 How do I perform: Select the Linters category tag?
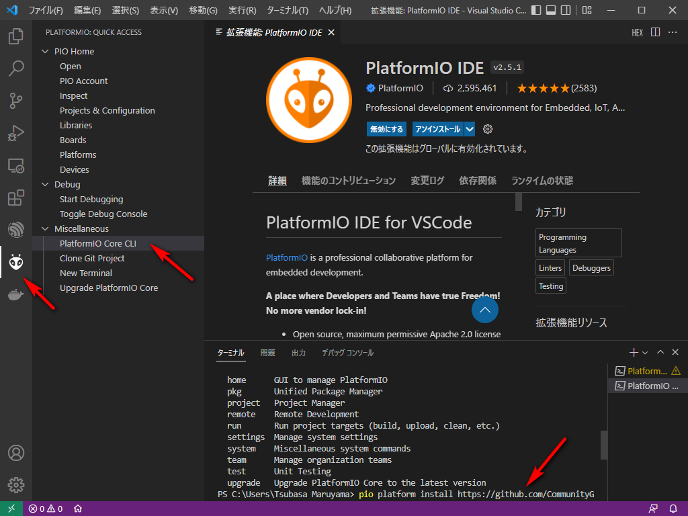pos(550,267)
